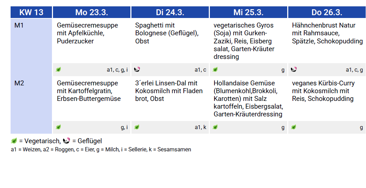Click the veganes Kürbis-Curry meal text
The height and width of the screenshot is (188, 366).
point(323,91)
